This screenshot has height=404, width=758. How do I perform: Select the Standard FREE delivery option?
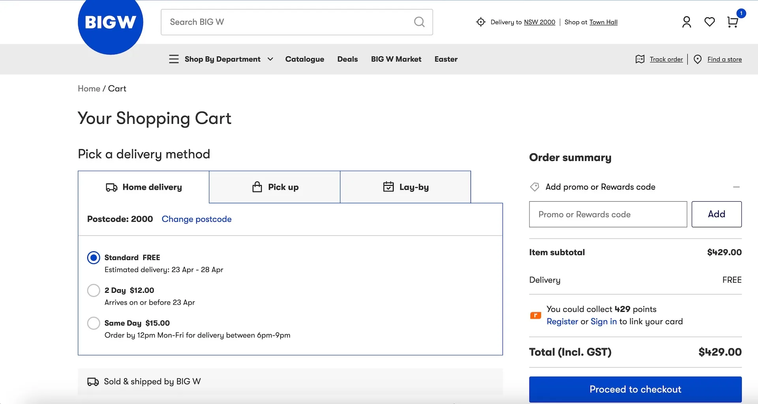94,257
